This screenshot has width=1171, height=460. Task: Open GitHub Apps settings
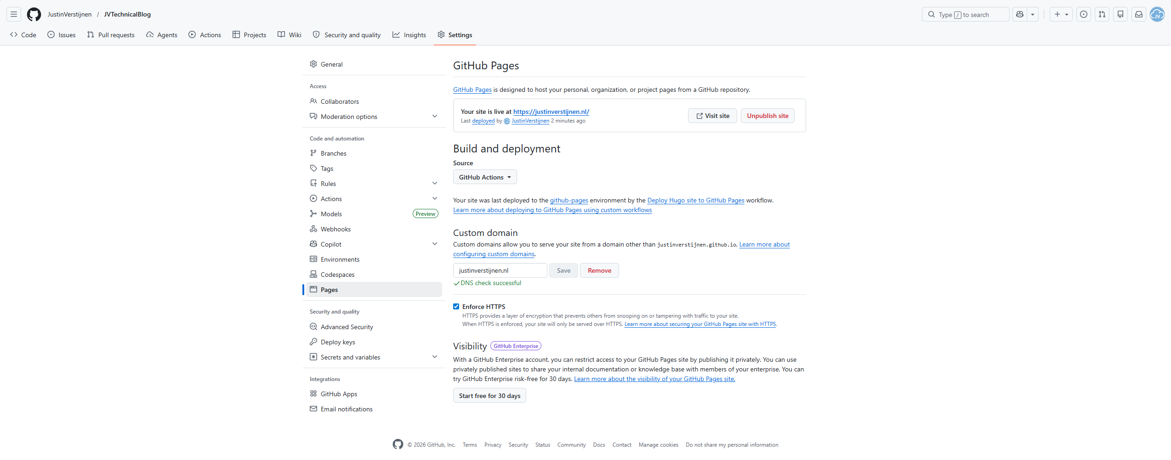coord(374,394)
